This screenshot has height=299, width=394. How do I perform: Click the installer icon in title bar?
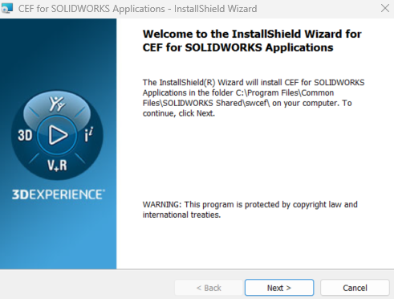tap(7, 8)
